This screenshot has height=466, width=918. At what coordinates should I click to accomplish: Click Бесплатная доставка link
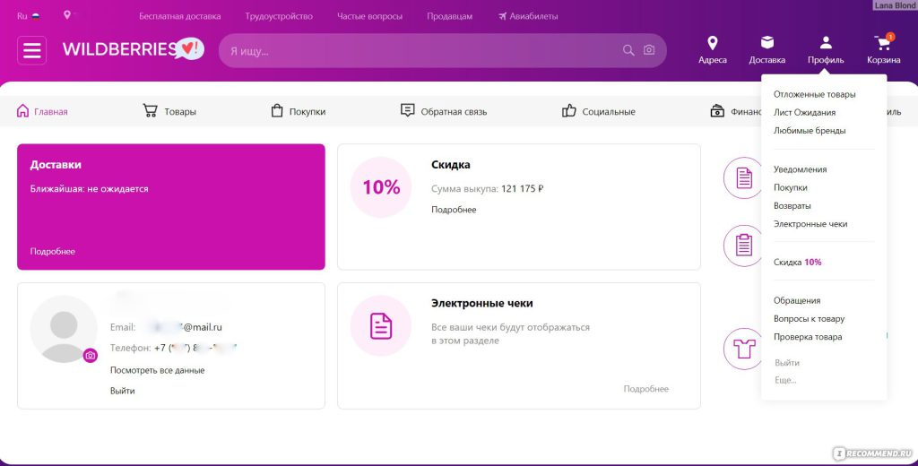pos(179,16)
